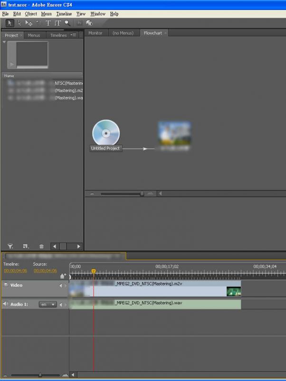The width and height of the screenshot is (286, 381).
Task: Toggle Video track visibility eye
Action: click(x=6, y=285)
